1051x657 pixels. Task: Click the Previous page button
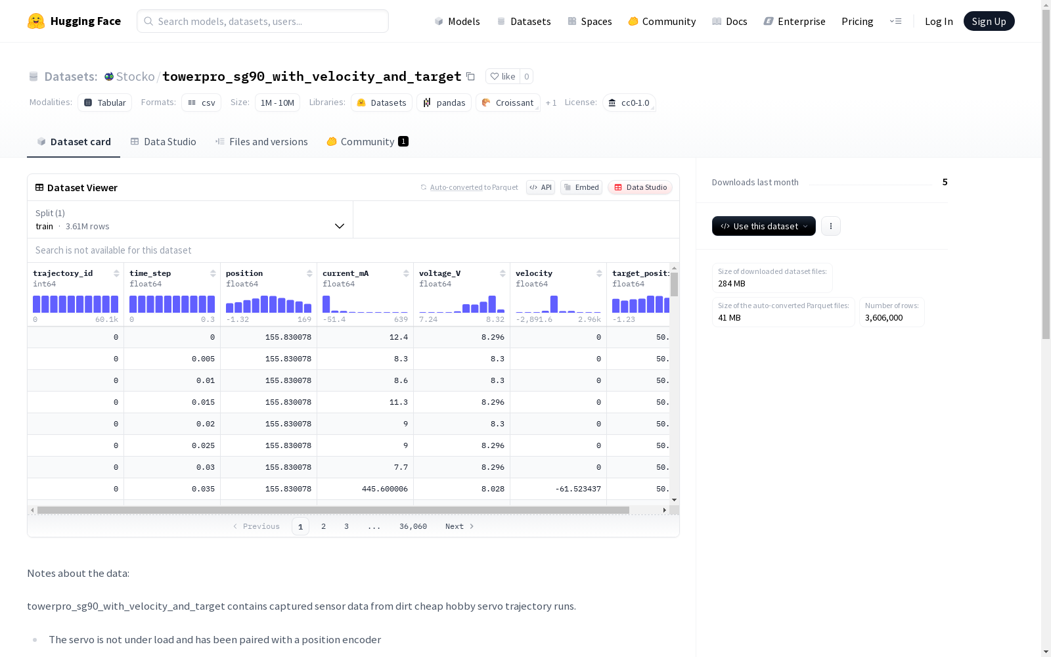[256, 526]
